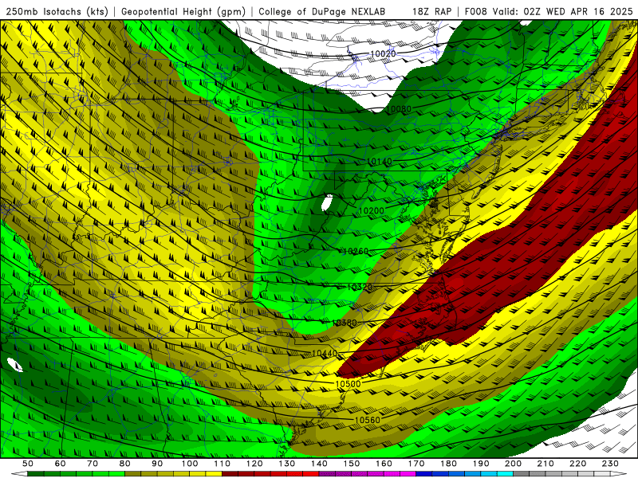Click the left arrow end of the color bar
The height and width of the screenshot is (478, 638).
[19, 474]
